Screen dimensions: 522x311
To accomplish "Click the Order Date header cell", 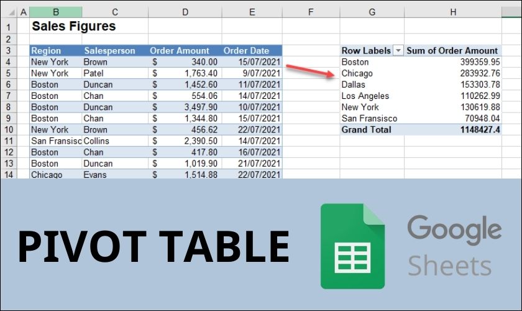I will click(x=252, y=50).
